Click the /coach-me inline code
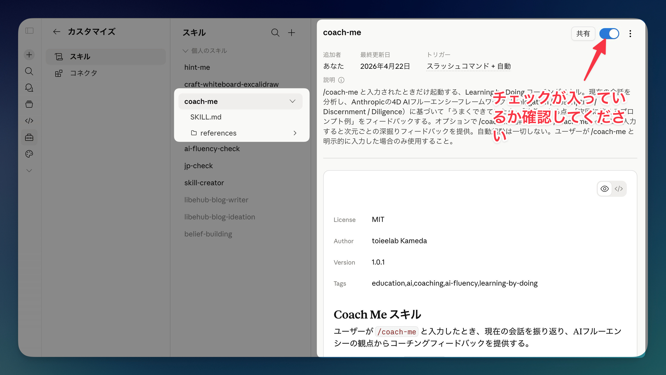666x375 pixels. coord(397,331)
